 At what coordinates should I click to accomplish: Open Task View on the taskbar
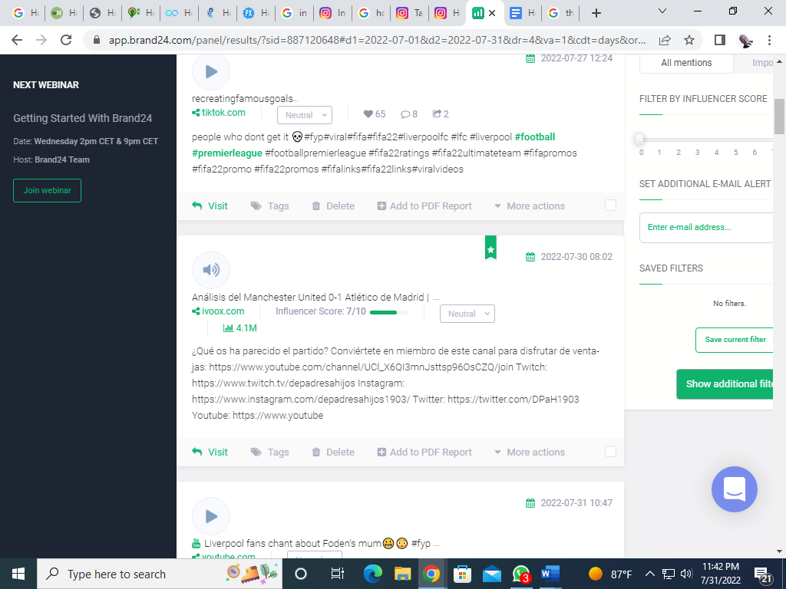338,574
